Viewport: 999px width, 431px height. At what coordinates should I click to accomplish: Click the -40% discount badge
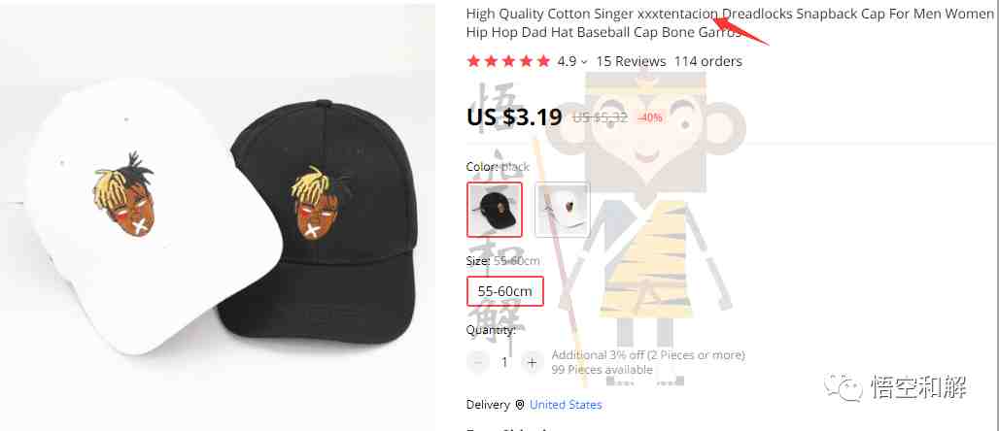(649, 117)
